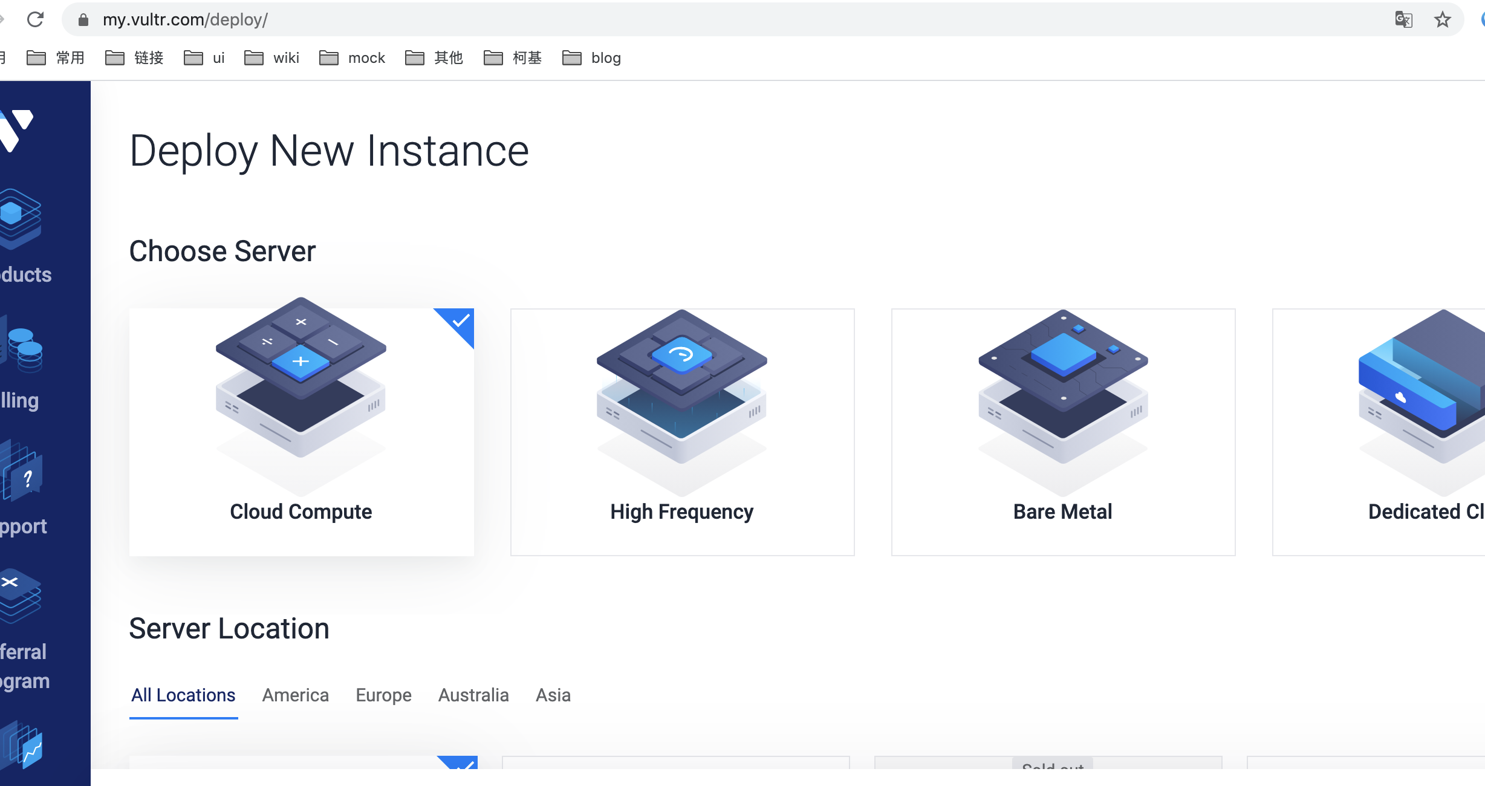Select Cloud Compute server type
Image resolution: width=1485 pixels, height=786 pixels.
(x=301, y=432)
